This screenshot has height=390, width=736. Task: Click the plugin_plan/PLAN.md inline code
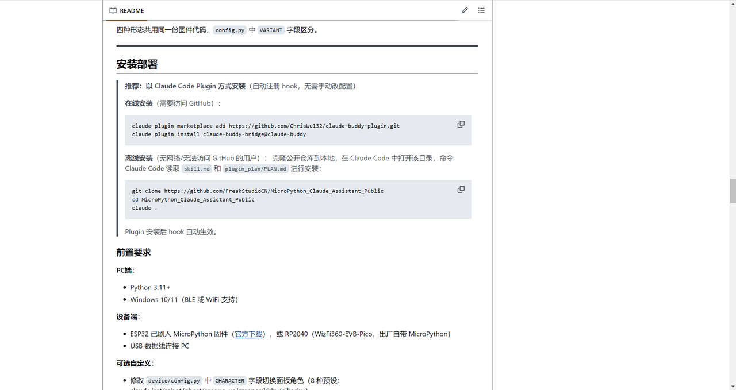pos(255,169)
